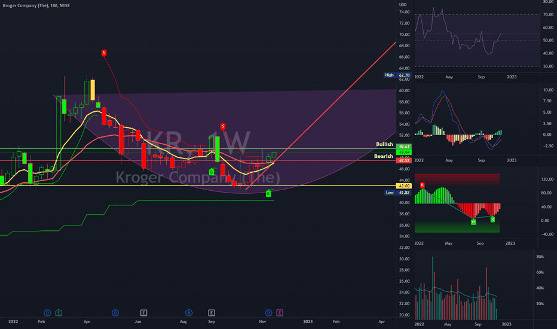Click the High 62.78 price label
The width and height of the screenshot is (557, 329).
397,75
